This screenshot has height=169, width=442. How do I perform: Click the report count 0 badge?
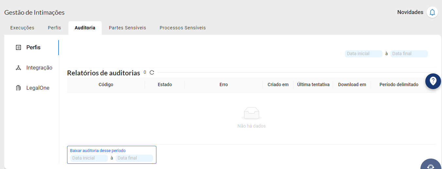[x=145, y=72]
